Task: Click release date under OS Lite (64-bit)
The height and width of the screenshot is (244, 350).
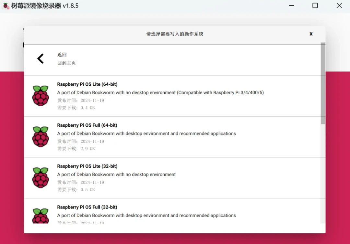Action: coord(81,101)
